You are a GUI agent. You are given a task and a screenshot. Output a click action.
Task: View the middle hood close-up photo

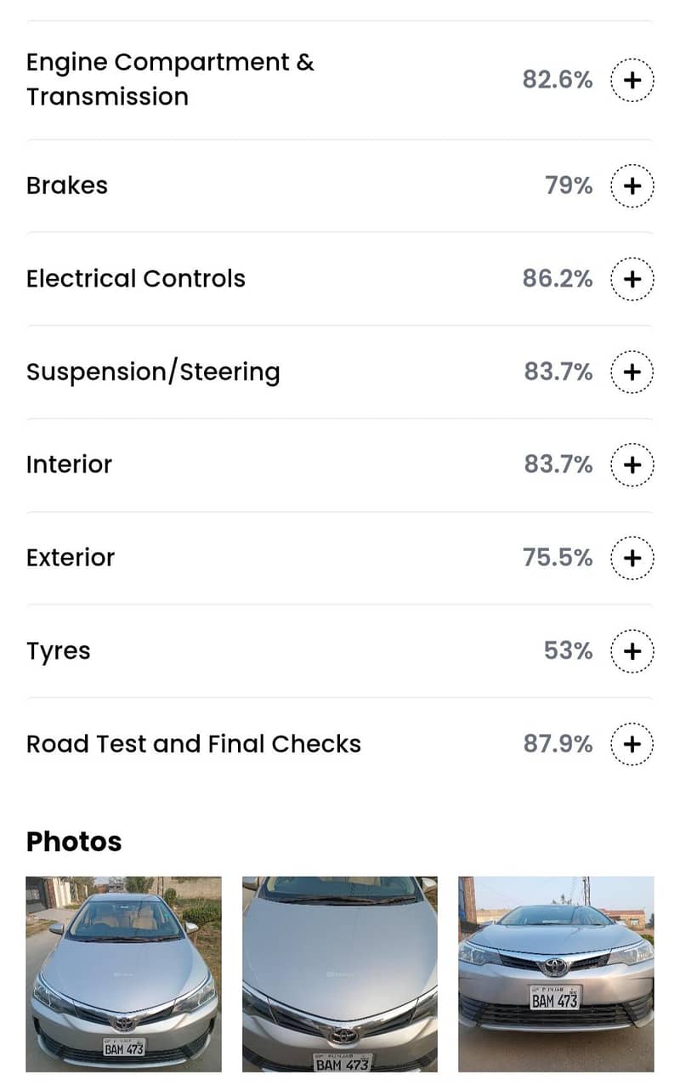coord(340,974)
